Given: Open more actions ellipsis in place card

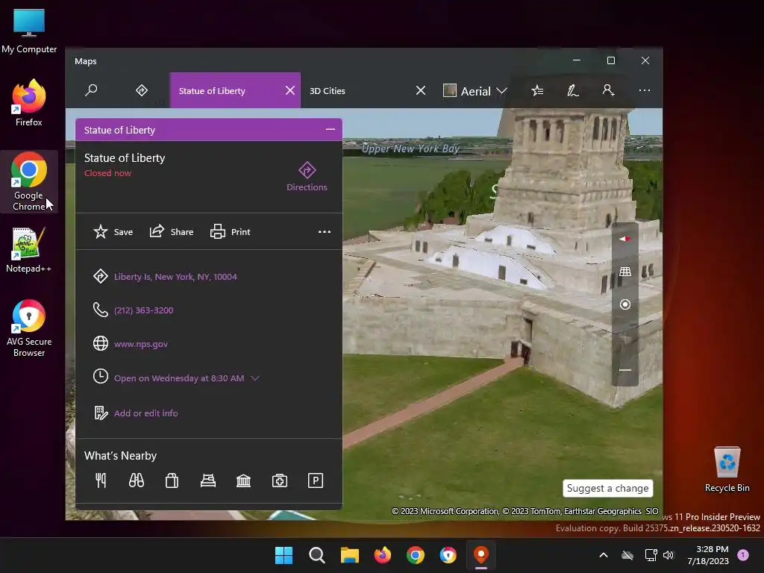Looking at the screenshot, I should click(x=325, y=232).
